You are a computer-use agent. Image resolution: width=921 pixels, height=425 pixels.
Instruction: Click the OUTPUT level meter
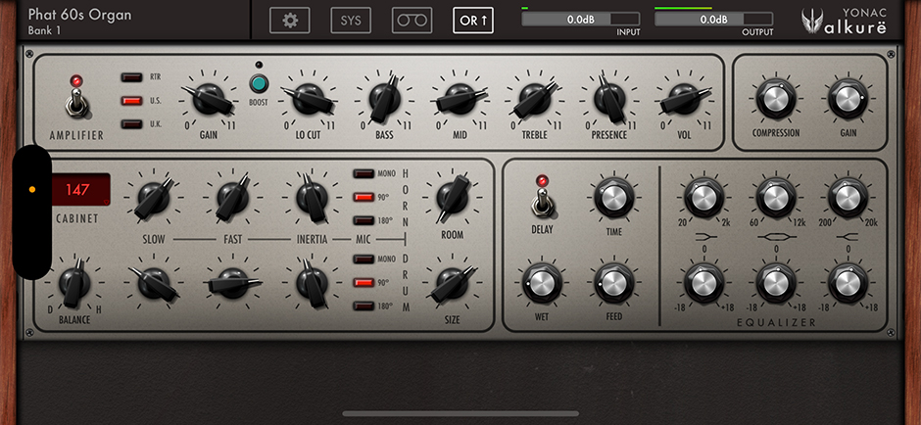(713, 20)
